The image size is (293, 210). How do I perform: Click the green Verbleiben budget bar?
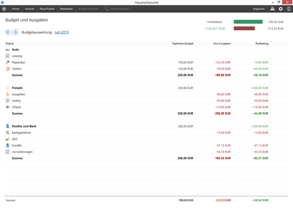(x=248, y=22)
